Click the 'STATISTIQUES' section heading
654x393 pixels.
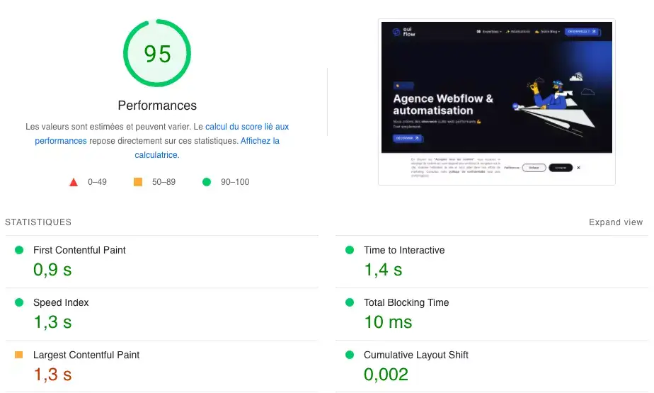(38, 222)
